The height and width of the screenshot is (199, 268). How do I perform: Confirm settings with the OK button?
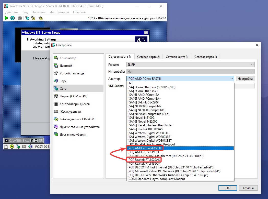[x=227, y=188]
